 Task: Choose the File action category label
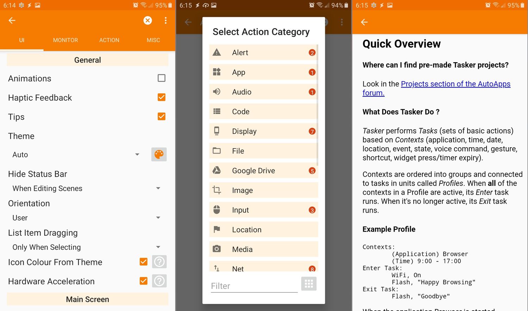point(238,151)
